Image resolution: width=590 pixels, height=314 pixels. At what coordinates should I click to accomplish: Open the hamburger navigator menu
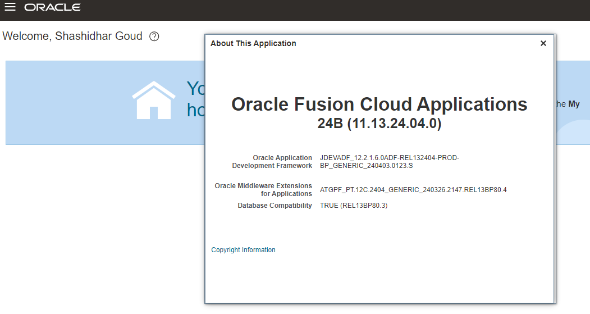10,7
